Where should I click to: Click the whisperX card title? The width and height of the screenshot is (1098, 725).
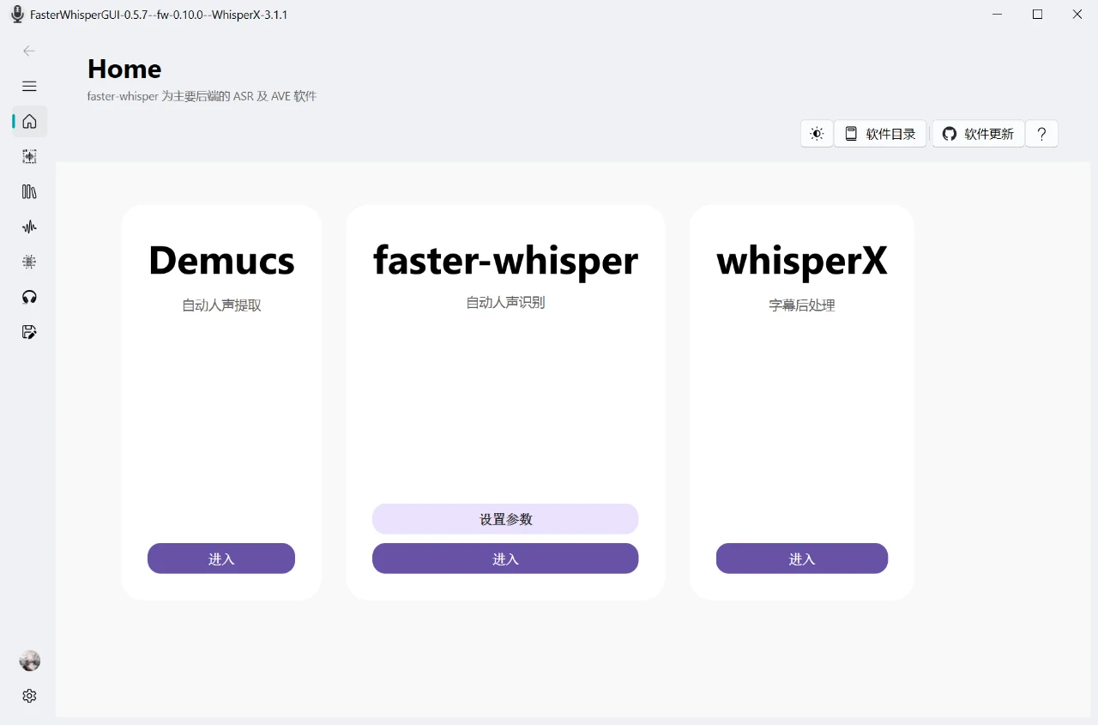coord(802,260)
